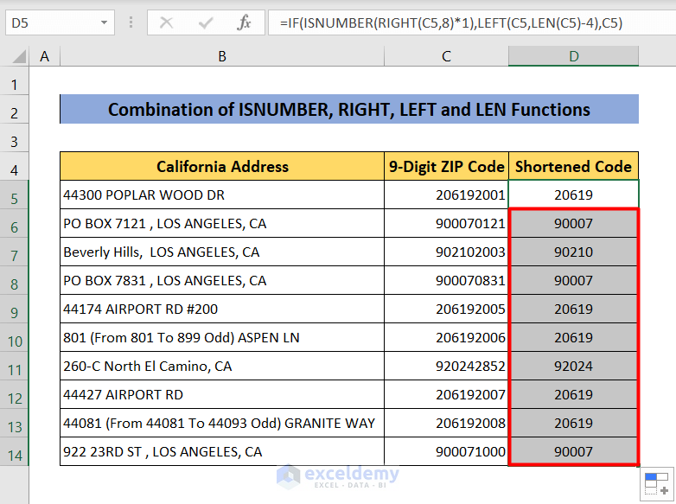The image size is (676, 504).
Task: Click the 9-Digit ZIP Code header cell
Action: (446, 167)
